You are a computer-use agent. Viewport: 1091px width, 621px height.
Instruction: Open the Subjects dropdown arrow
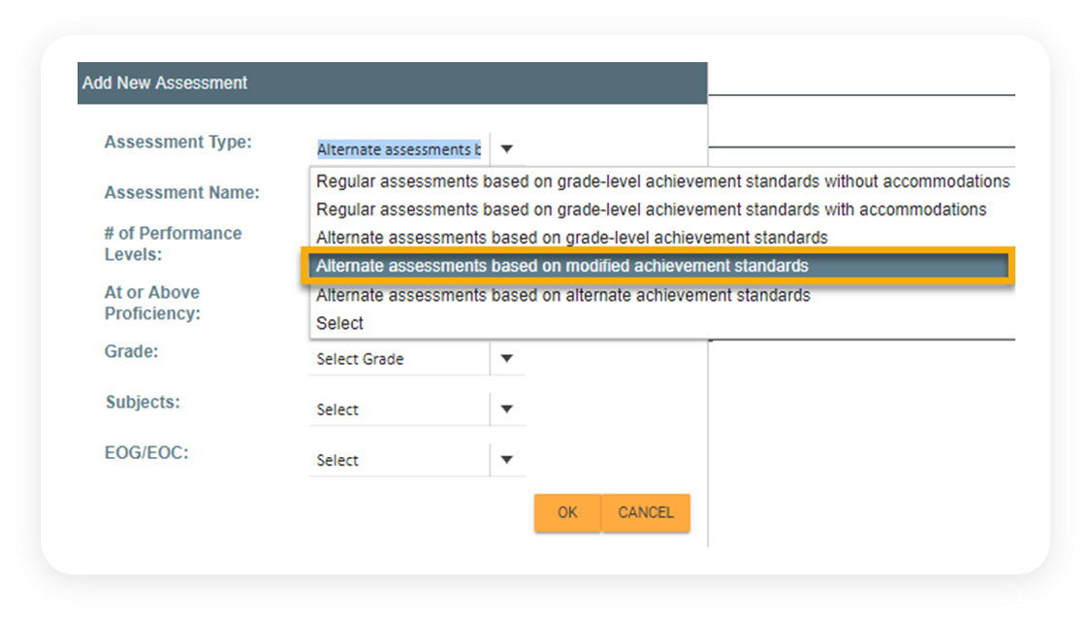506,409
